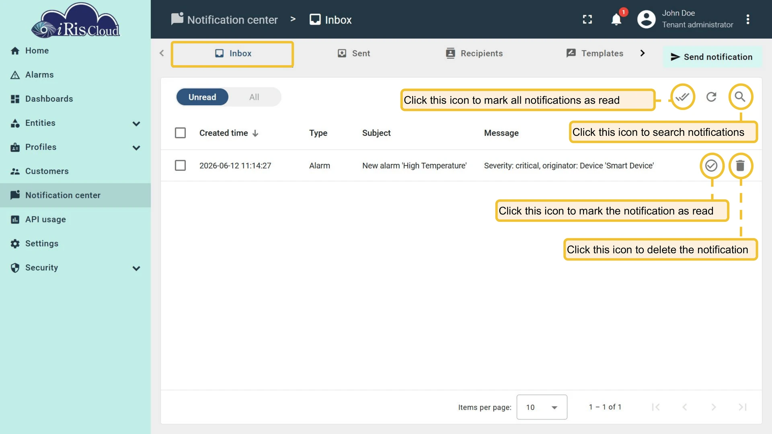Click Notification center in the breadcrumb

[x=224, y=19]
